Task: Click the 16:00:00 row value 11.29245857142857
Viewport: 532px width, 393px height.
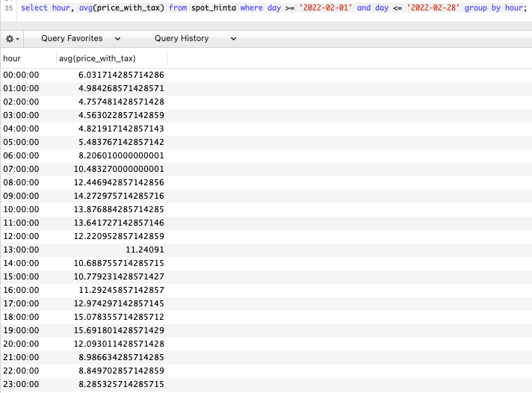Action: (121, 290)
